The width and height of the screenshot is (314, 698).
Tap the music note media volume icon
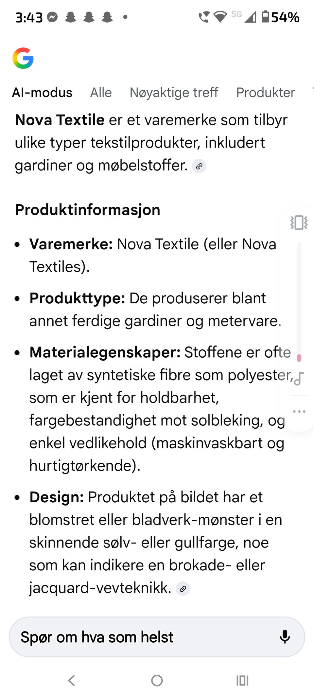pyautogui.click(x=299, y=379)
